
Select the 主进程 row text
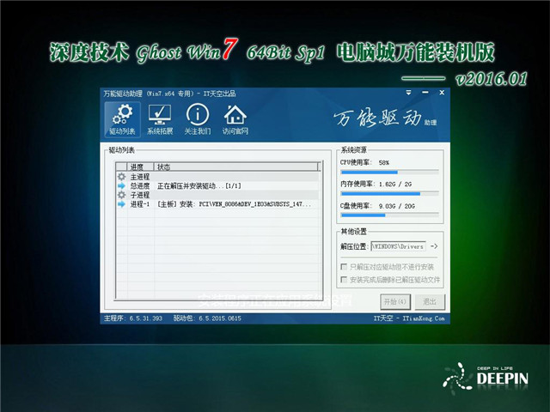point(140,177)
